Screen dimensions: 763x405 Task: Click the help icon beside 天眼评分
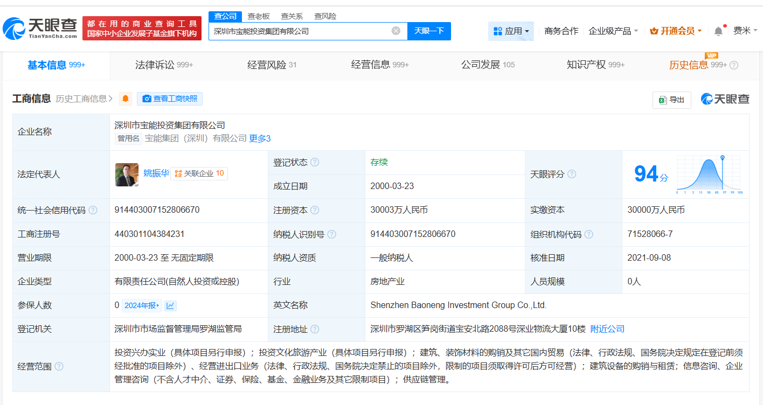point(572,174)
